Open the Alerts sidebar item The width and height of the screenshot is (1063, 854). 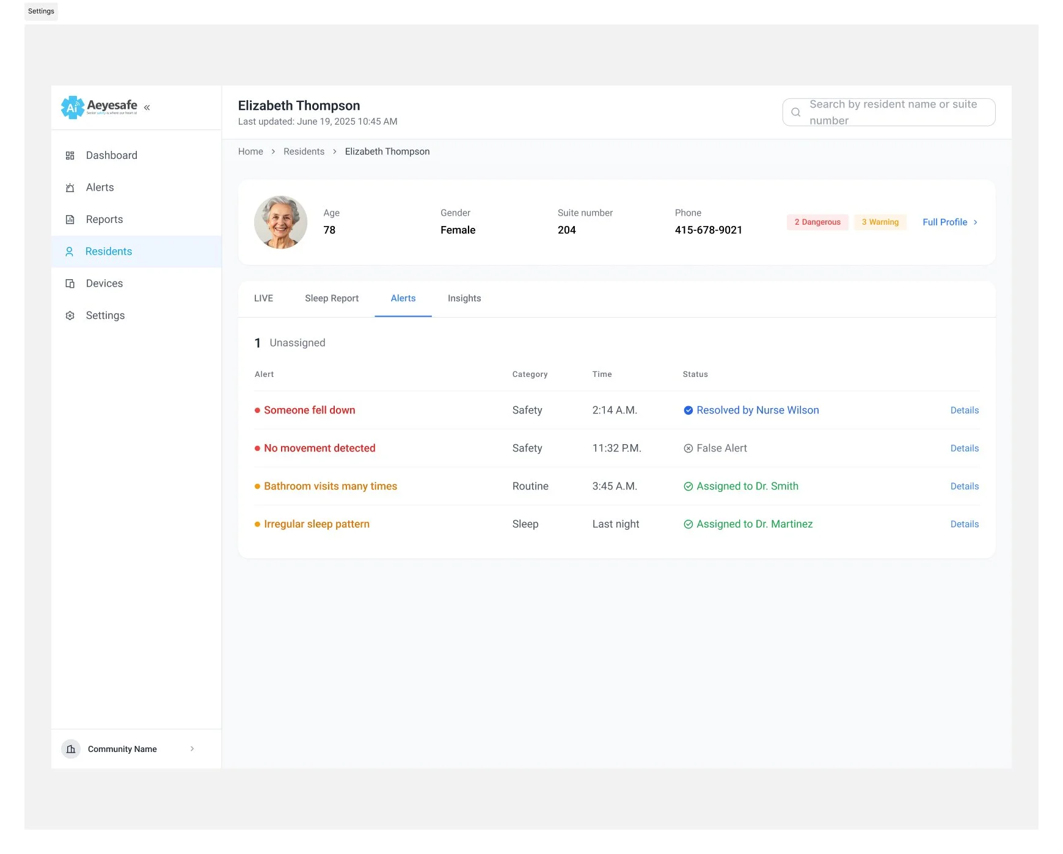136,188
